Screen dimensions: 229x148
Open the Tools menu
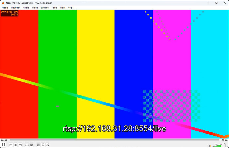(54, 8)
